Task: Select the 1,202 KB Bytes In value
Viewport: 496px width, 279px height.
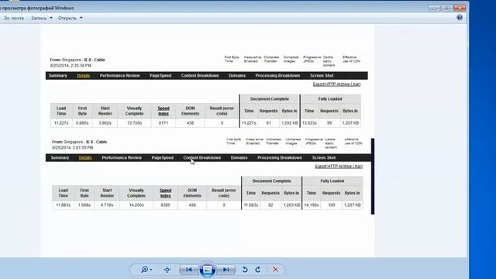Action: (289, 123)
